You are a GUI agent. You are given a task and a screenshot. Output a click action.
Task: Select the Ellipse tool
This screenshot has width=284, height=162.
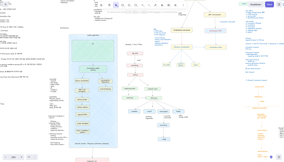(136, 5)
